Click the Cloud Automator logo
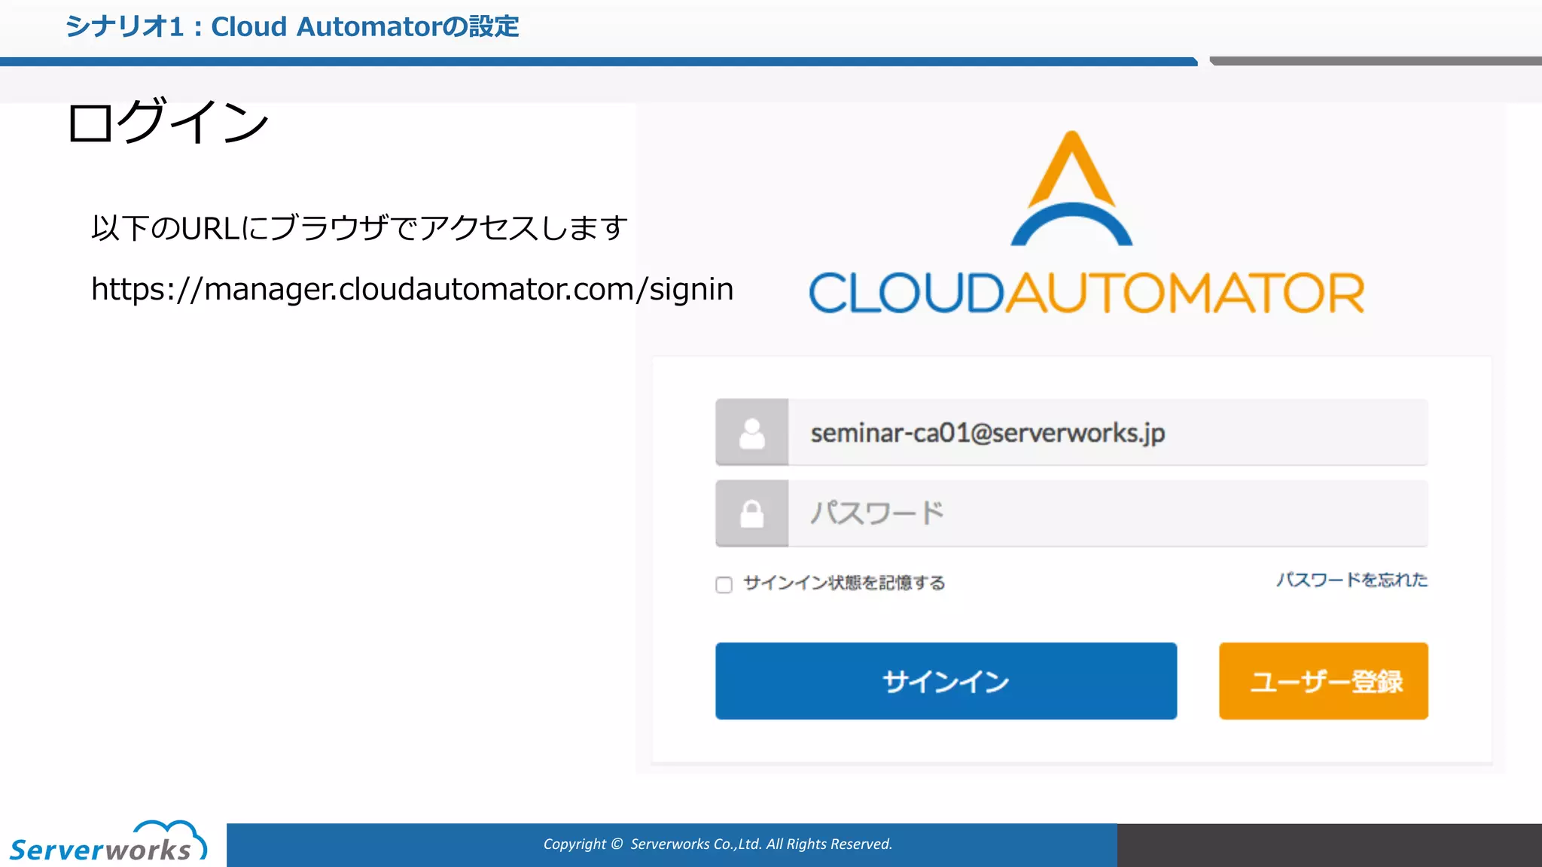The image size is (1542, 867). (1086, 224)
